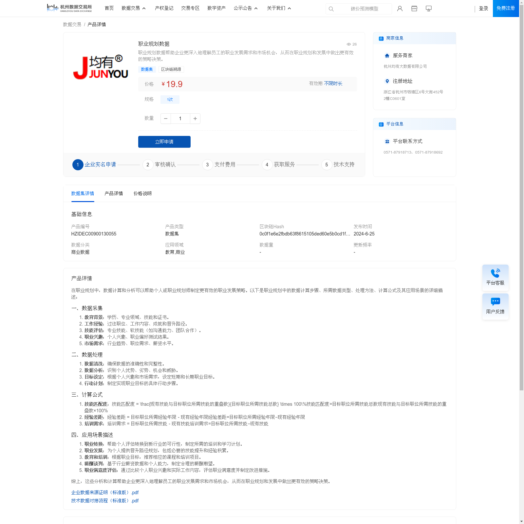Click the 商业数据 category value
524x524 pixels.
click(x=80, y=252)
